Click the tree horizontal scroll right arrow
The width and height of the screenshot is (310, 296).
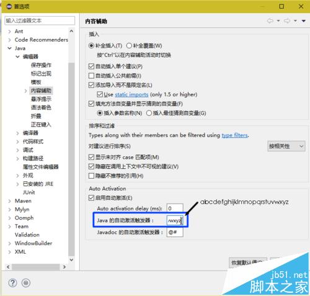[64, 267]
